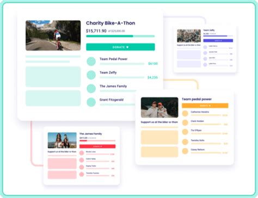
Task: Click the progress bar under Team Zeffy in main list
Action: [x=122, y=77]
